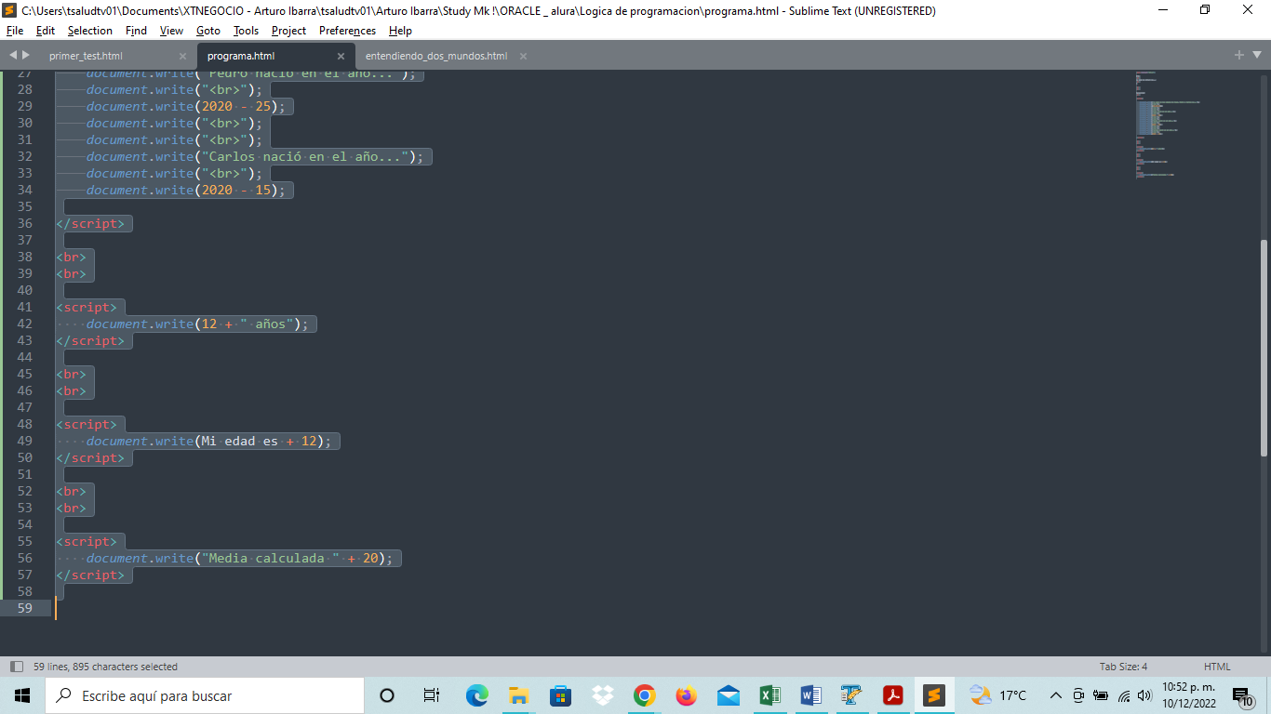Viewport: 1271px width, 714px height.
Task: Close the entendiendo_dos_mundos.html tab
Action: coord(523,56)
